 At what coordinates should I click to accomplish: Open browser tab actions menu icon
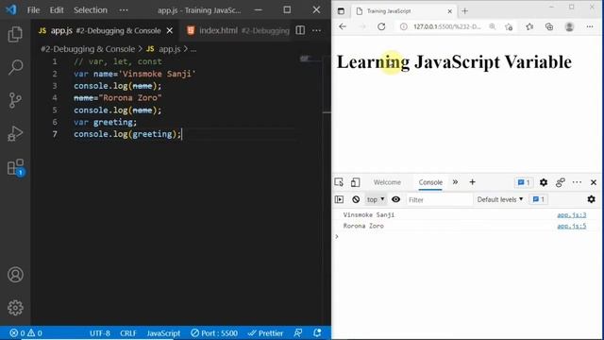pos(341,10)
